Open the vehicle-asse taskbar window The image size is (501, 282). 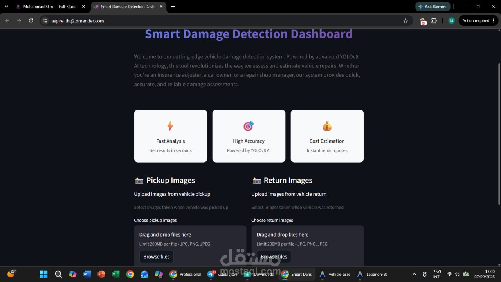point(335,274)
